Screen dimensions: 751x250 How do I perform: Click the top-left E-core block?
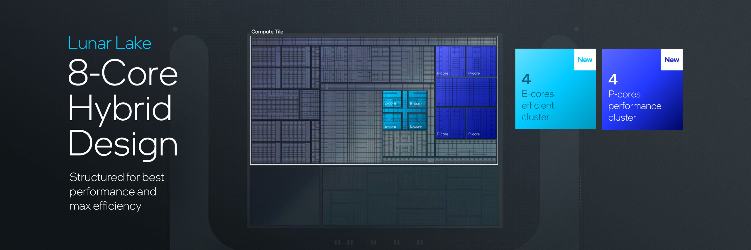click(392, 99)
